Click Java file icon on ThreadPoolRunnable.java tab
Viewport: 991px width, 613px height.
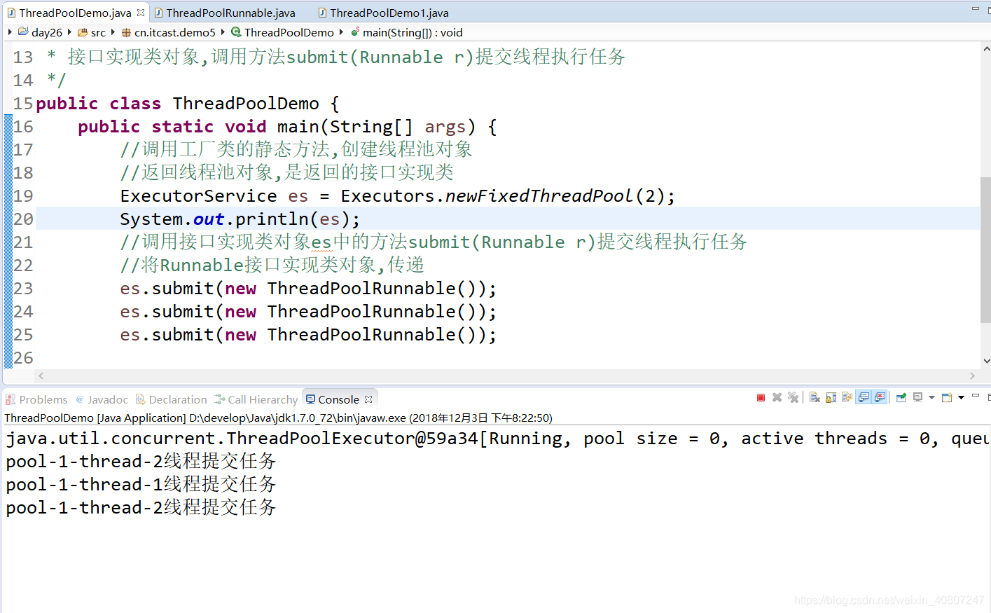(159, 13)
